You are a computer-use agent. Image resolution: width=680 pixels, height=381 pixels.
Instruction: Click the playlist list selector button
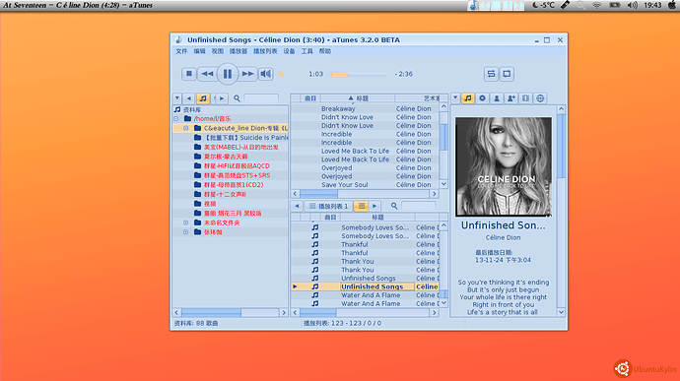[x=361, y=206]
